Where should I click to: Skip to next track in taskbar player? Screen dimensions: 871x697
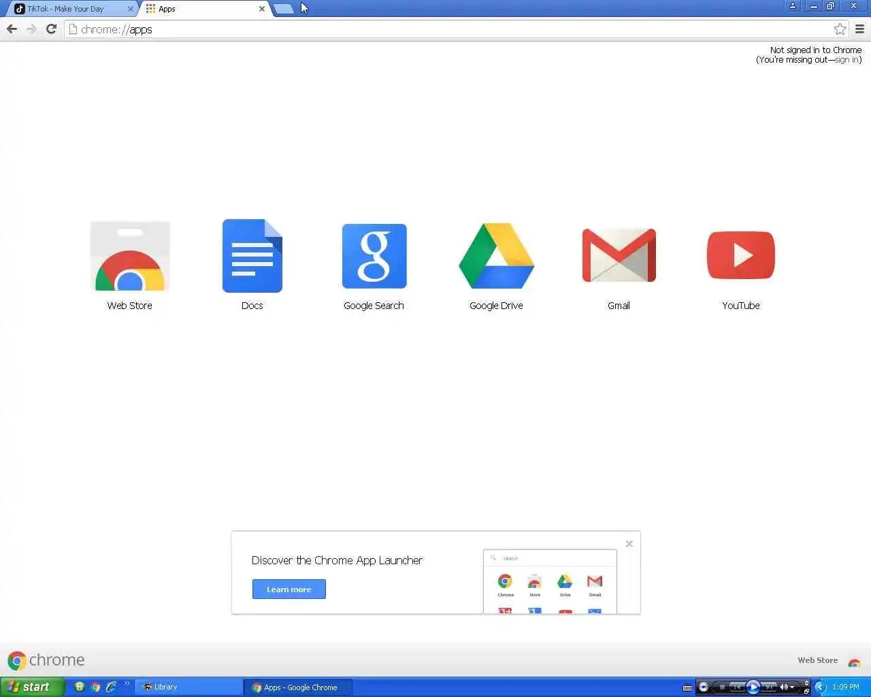(x=768, y=687)
